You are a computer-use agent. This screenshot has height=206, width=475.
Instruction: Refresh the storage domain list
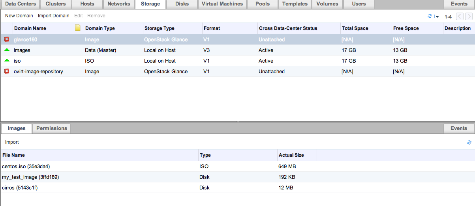tap(430, 16)
